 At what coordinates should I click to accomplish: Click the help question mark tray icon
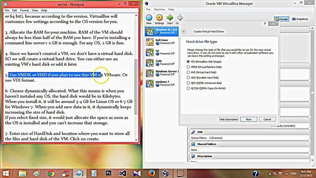pos(255,174)
